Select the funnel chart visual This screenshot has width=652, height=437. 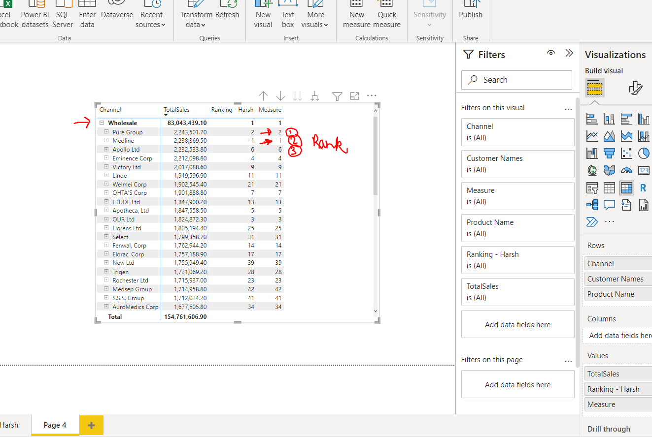[609, 153]
